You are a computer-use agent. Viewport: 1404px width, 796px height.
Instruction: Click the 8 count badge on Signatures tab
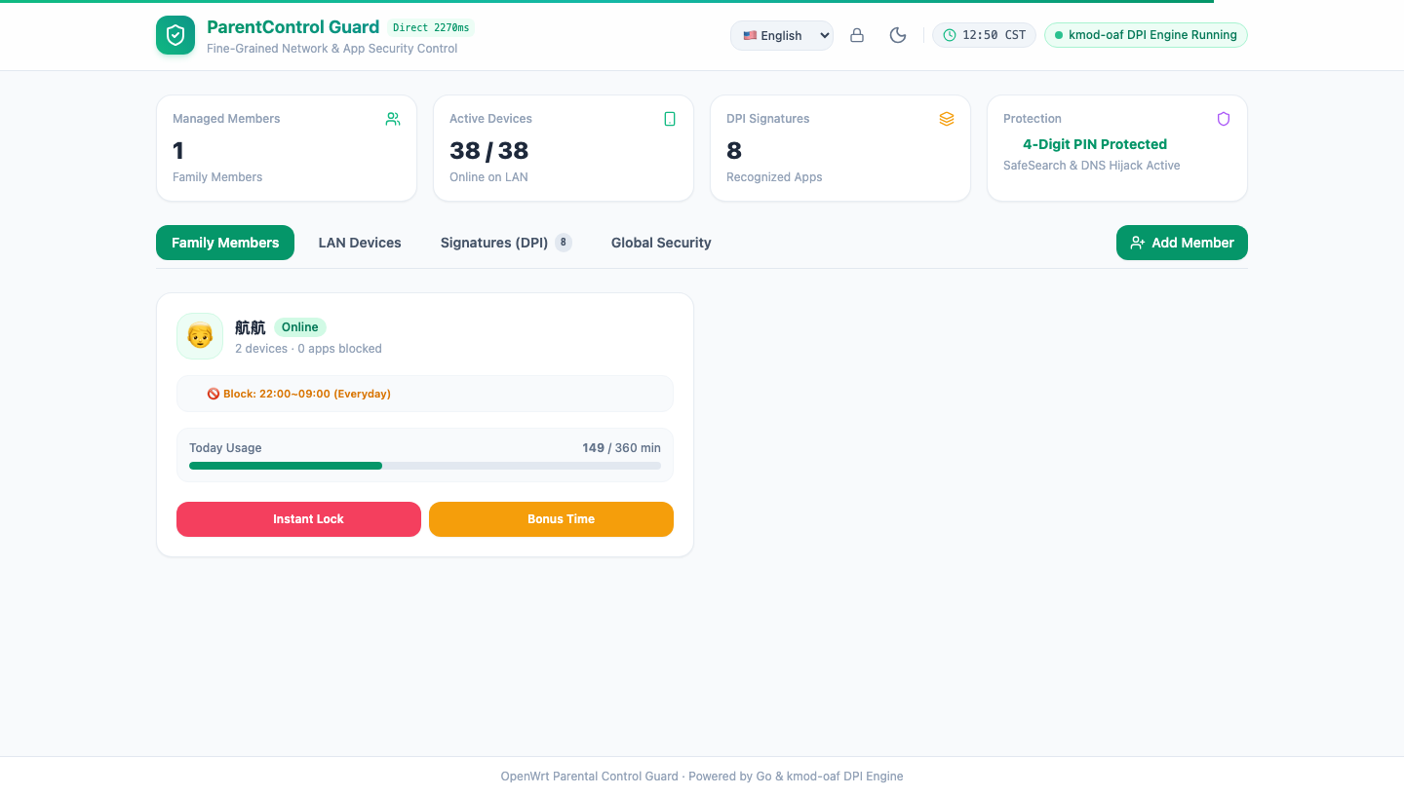(564, 243)
